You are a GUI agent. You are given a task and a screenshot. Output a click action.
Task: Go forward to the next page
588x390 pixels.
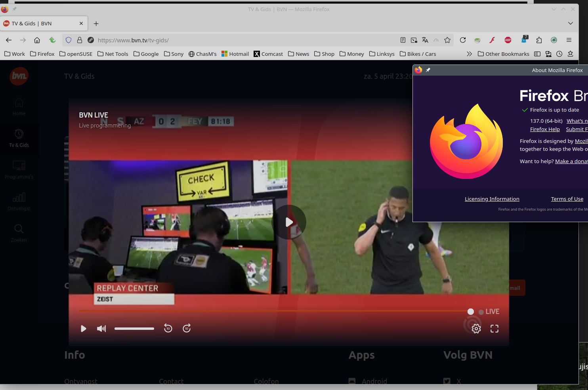[x=23, y=40]
